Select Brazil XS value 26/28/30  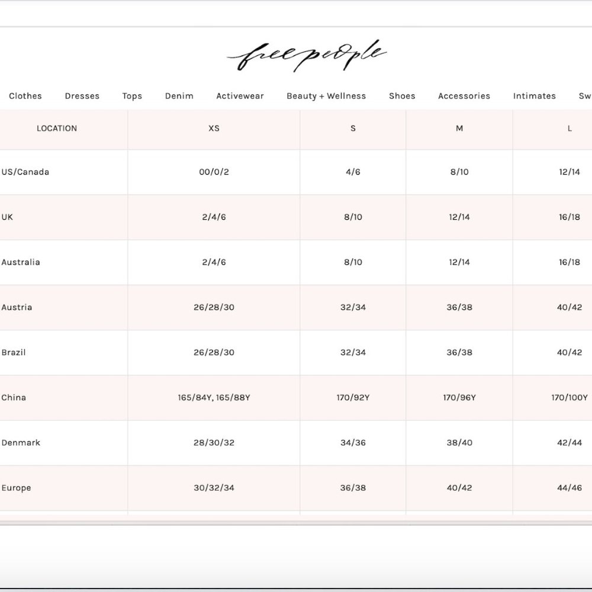(x=214, y=352)
